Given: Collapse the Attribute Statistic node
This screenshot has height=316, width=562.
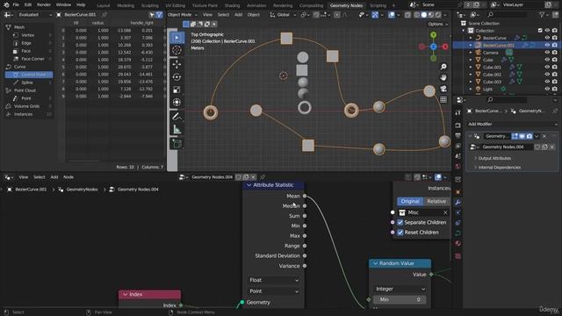Looking at the screenshot, I should [x=249, y=185].
